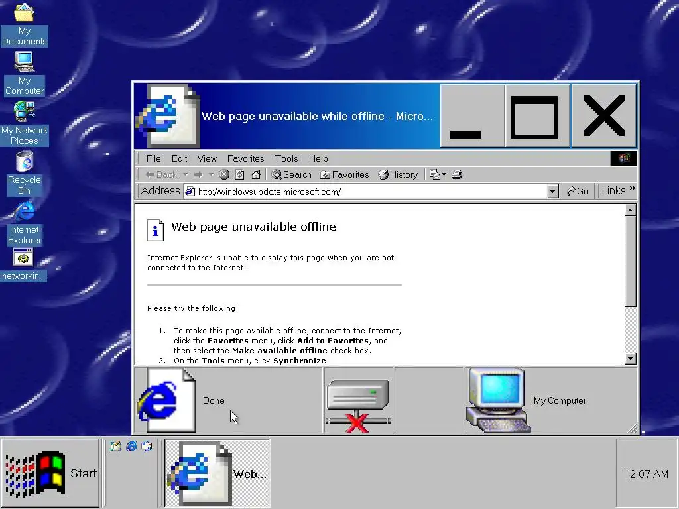The width and height of the screenshot is (679, 509).
Task: Click the 12:07 AM system clock
Action: click(646, 474)
